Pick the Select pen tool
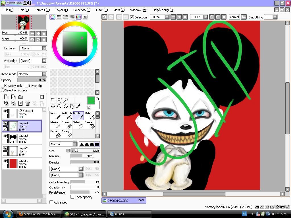Screen dimensions: 291x218 [x=78, y=125]
